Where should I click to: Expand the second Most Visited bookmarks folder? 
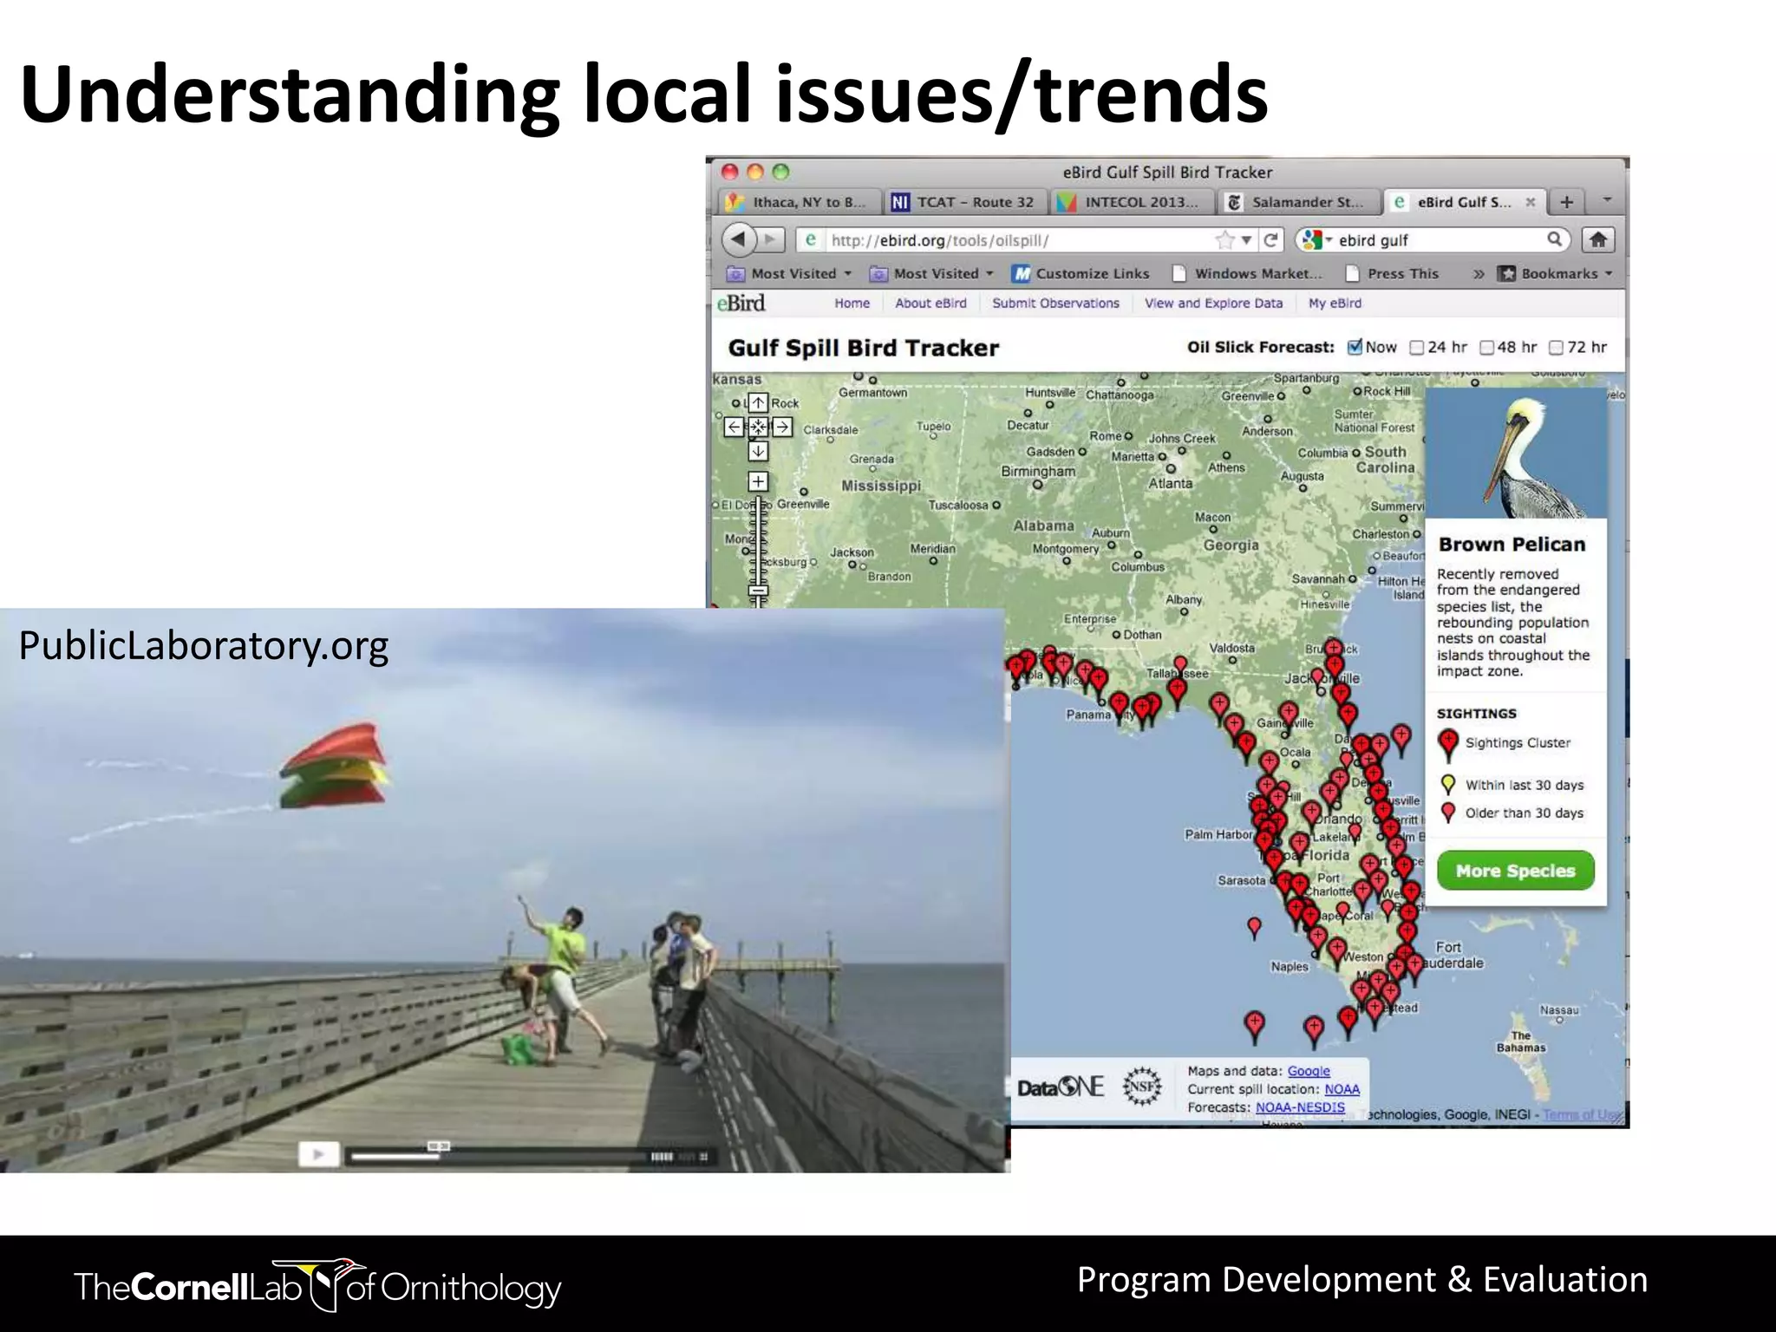(932, 274)
